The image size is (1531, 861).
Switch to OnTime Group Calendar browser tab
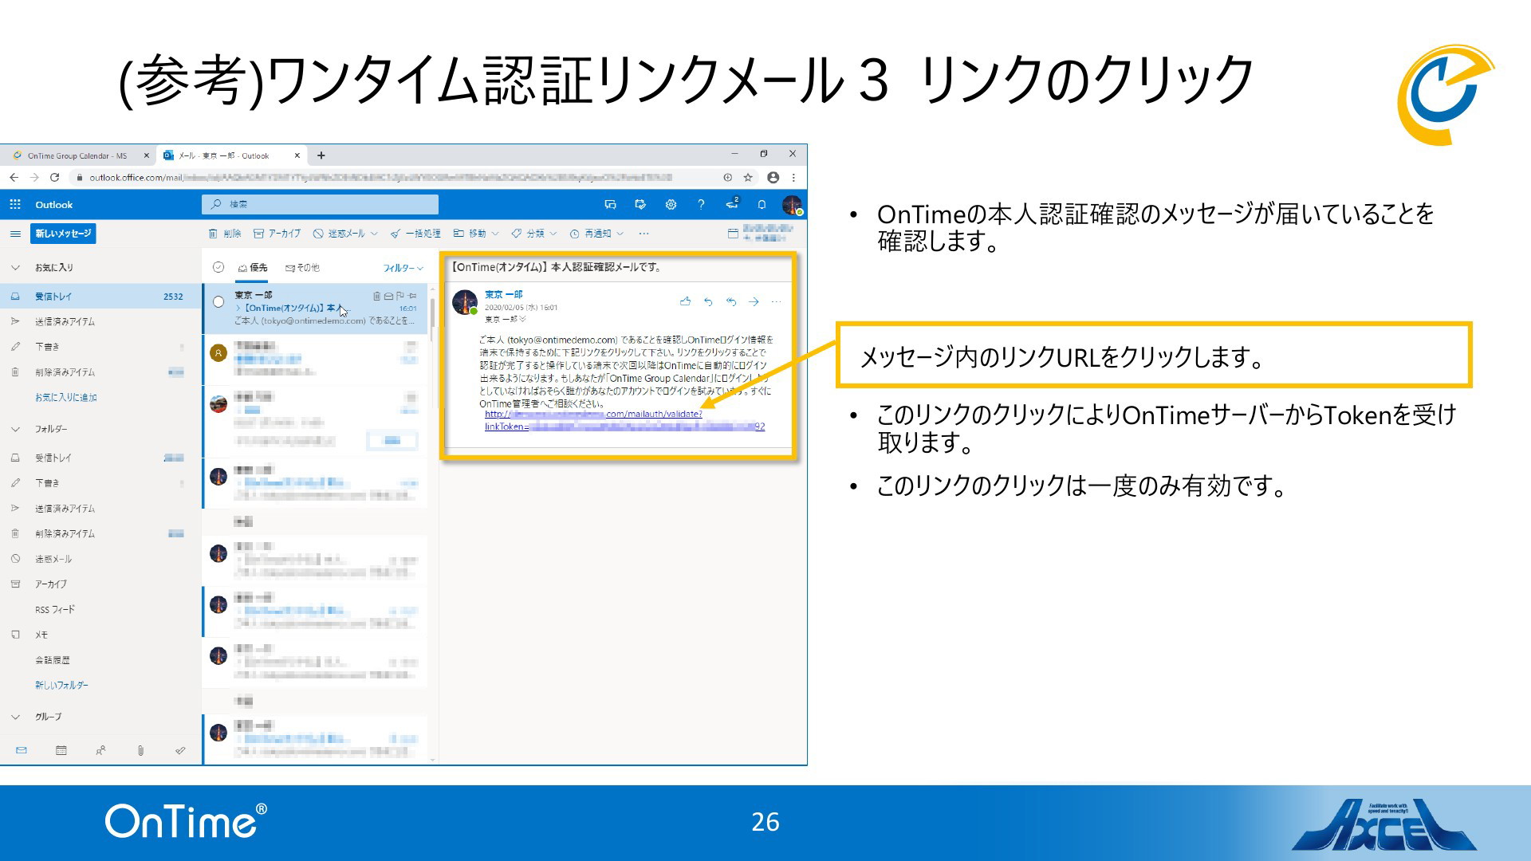tap(77, 155)
